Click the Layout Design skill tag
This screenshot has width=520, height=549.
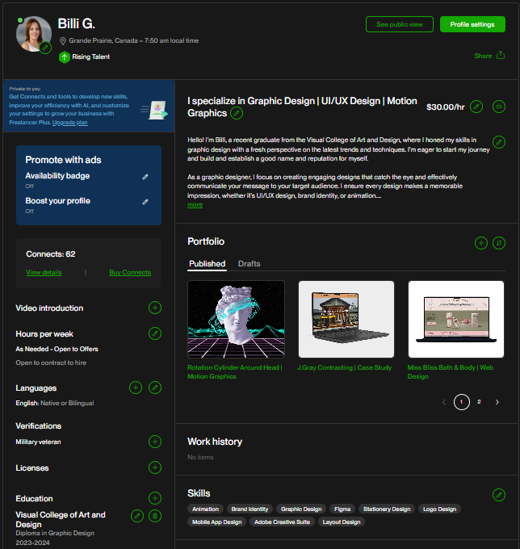point(342,522)
